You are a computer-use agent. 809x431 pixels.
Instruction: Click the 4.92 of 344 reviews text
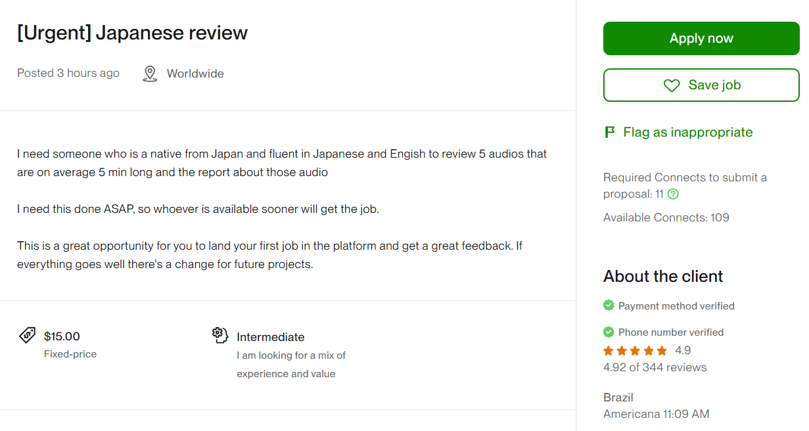tap(655, 367)
